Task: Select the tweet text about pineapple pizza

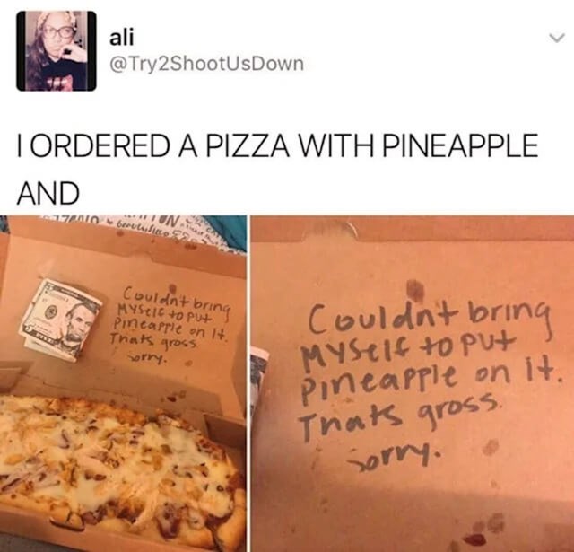Action: pos(277,169)
